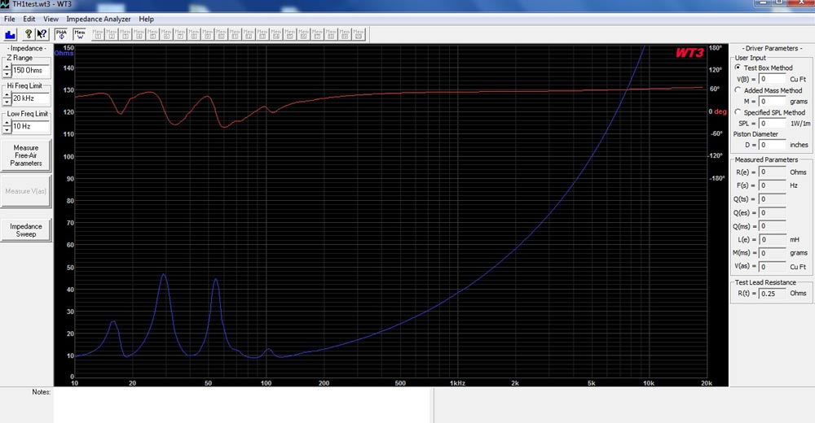
Task: Select the Mem 1 memory slot button
Action: click(x=99, y=34)
